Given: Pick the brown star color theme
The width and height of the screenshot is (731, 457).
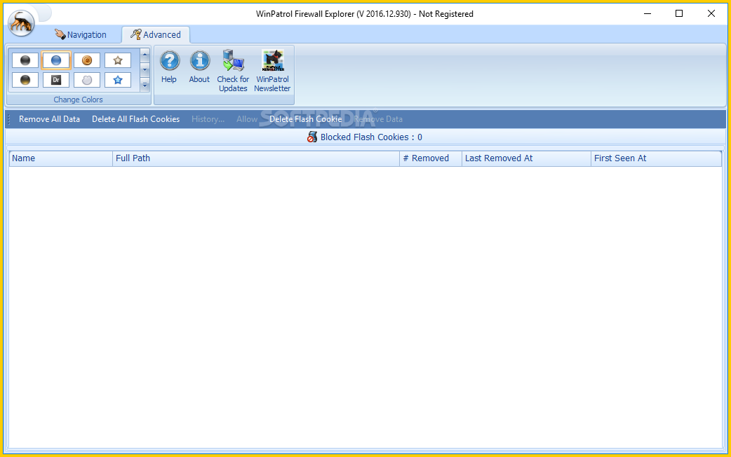Looking at the screenshot, I should pos(117,60).
